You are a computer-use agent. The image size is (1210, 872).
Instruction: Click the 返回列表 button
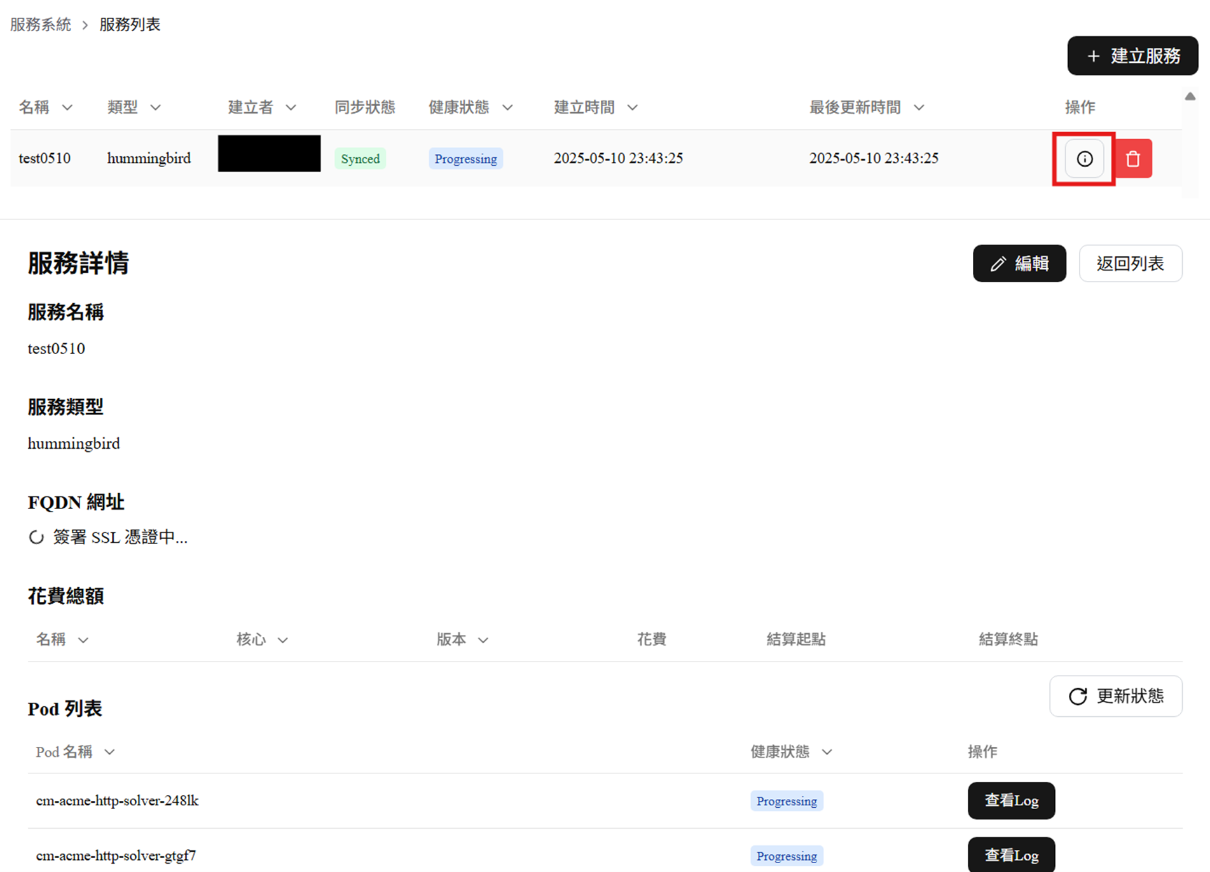1131,263
